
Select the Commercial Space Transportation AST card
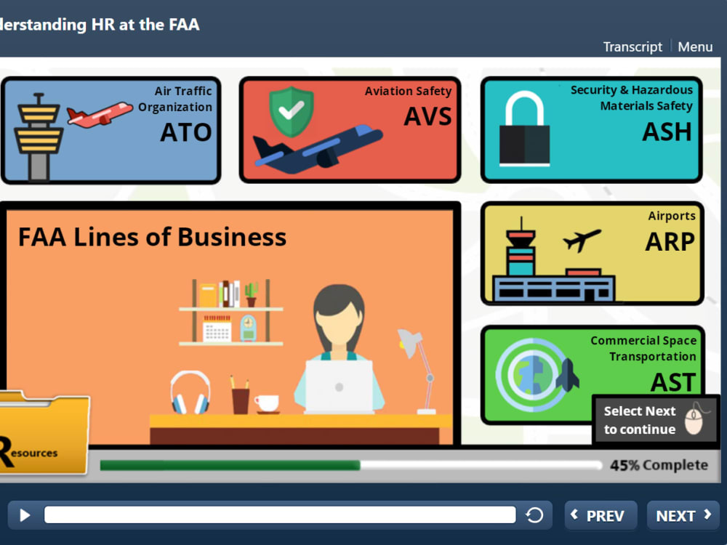[593, 374]
